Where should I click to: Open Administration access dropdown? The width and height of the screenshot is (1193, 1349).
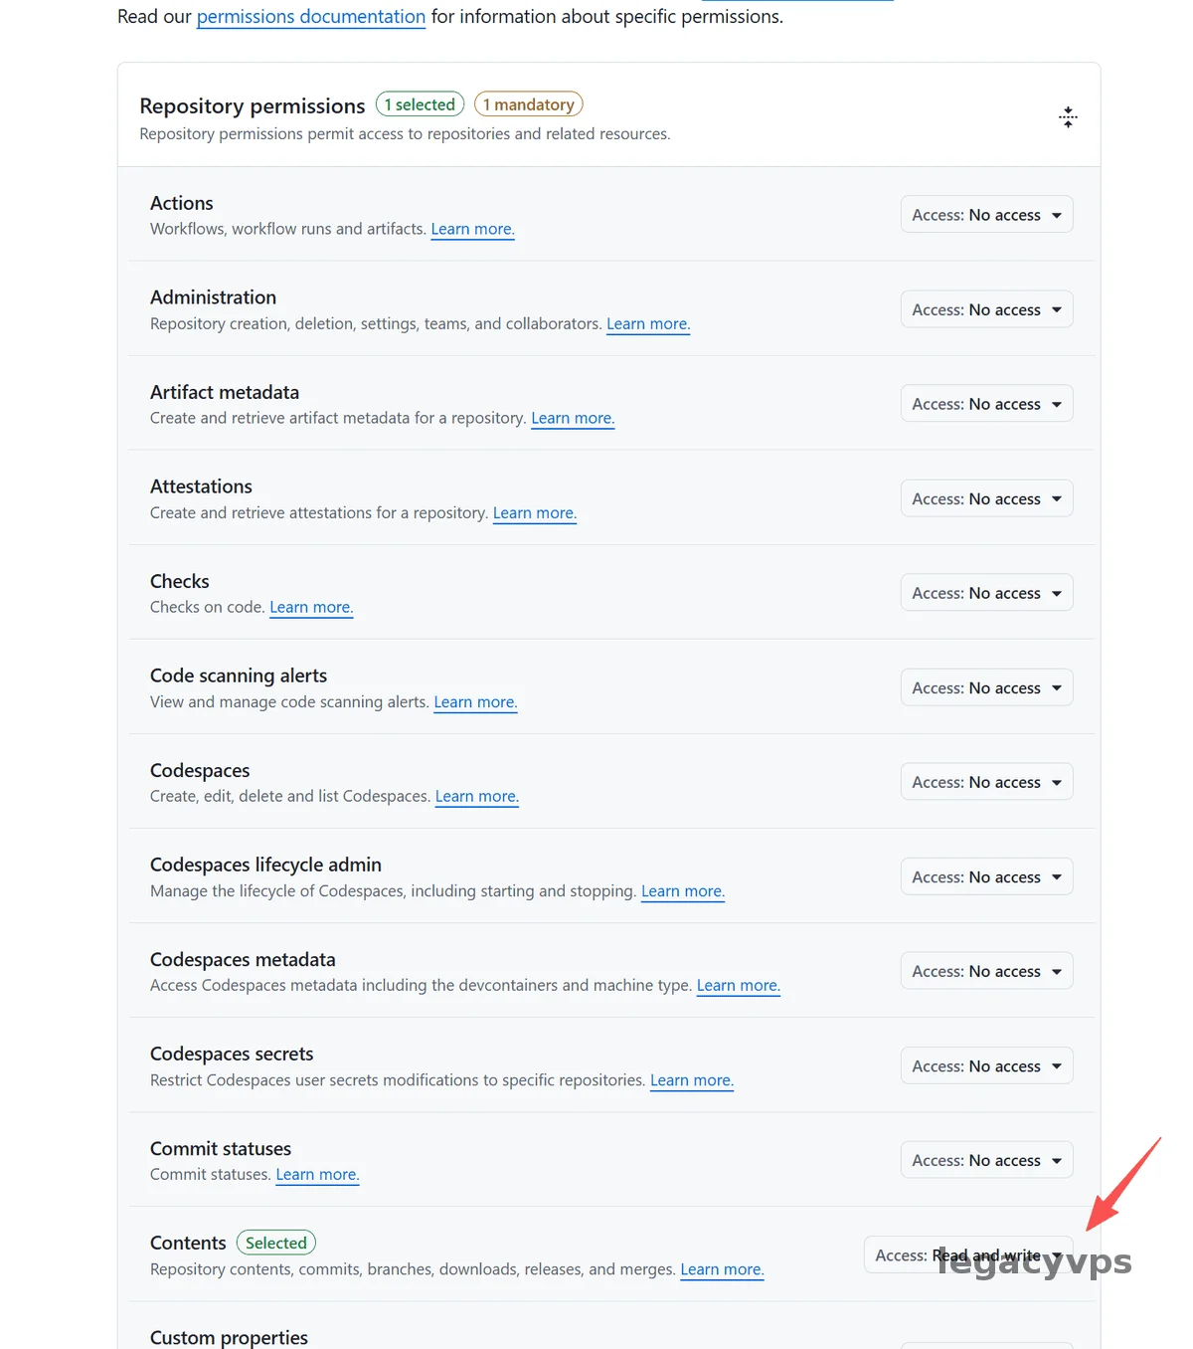(986, 309)
